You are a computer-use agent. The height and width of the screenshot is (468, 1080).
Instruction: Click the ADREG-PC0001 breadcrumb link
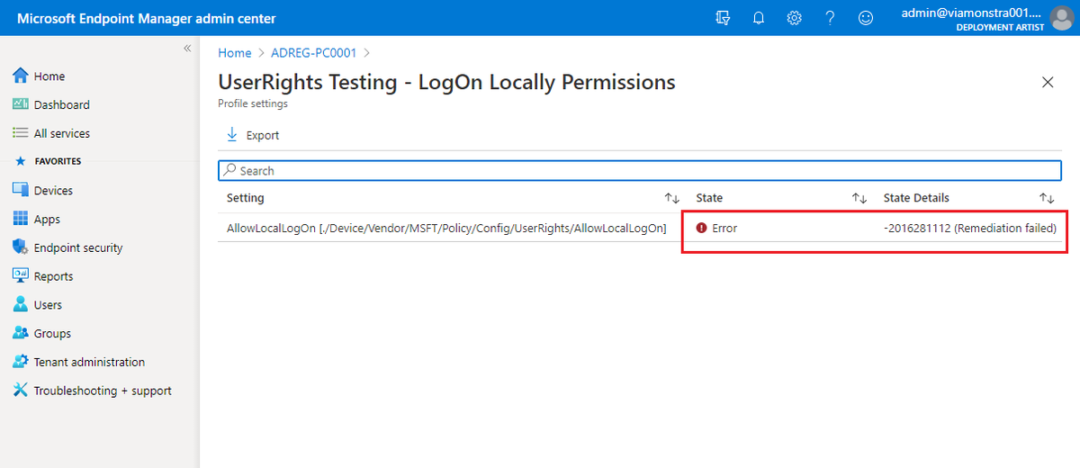(x=313, y=53)
